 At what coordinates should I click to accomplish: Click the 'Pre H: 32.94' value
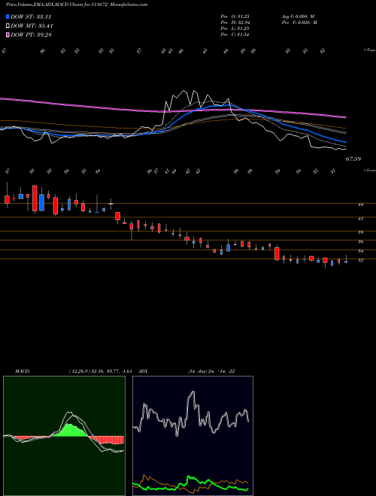pos(236,23)
